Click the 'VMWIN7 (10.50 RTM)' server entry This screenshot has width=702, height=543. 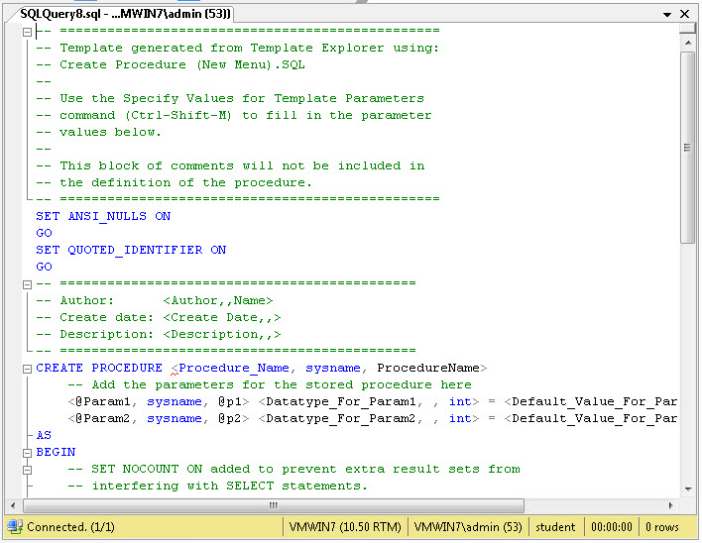click(345, 527)
